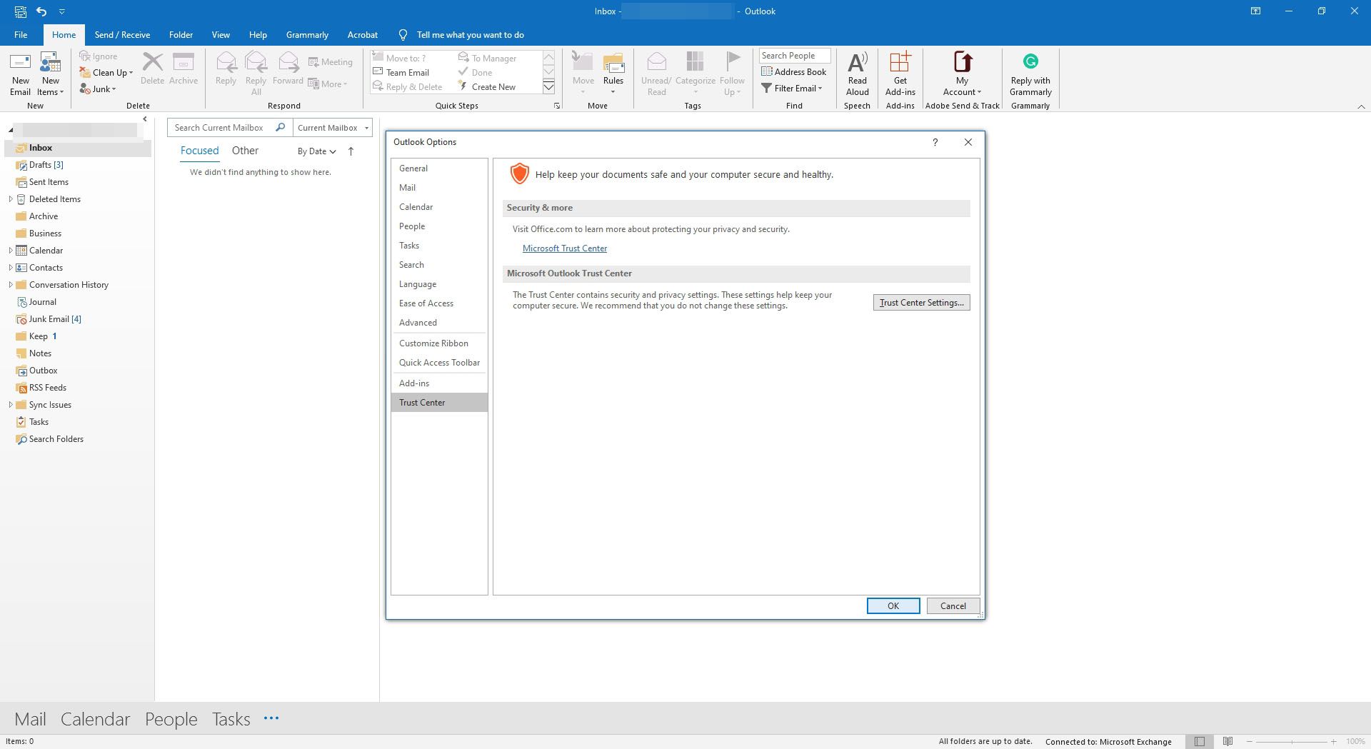Viewport: 1371px width, 749px height.
Task: Open the File menu
Action: click(x=21, y=34)
